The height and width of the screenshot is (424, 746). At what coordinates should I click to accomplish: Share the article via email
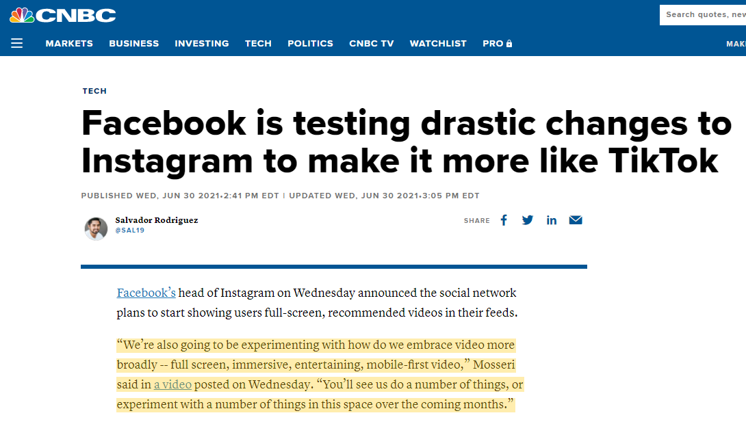point(576,220)
